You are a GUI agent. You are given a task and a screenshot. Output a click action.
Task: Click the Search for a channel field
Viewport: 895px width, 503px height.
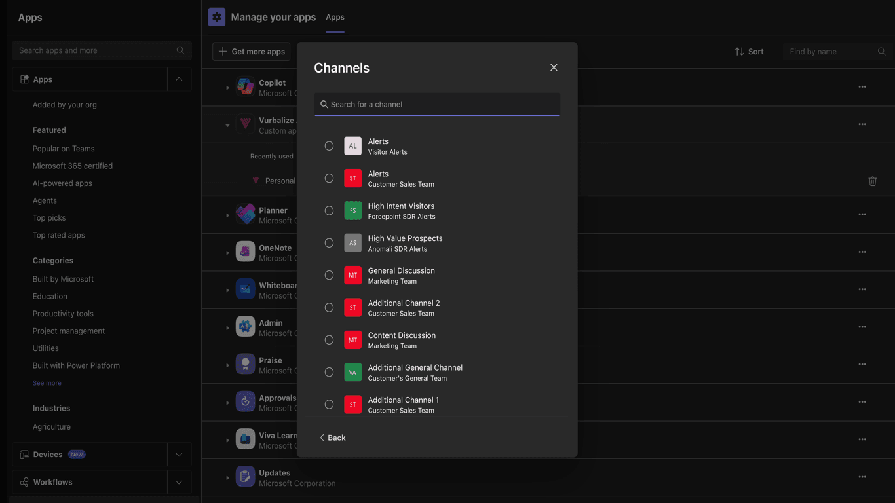[x=437, y=104]
